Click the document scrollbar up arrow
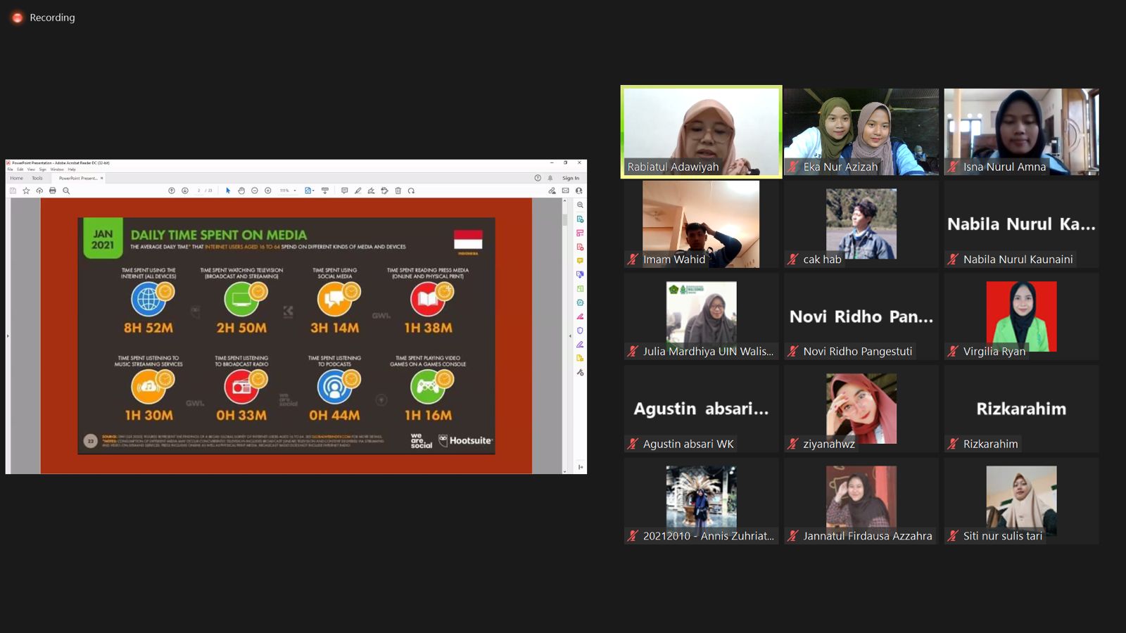1126x633 pixels. click(x=564, y=200)
